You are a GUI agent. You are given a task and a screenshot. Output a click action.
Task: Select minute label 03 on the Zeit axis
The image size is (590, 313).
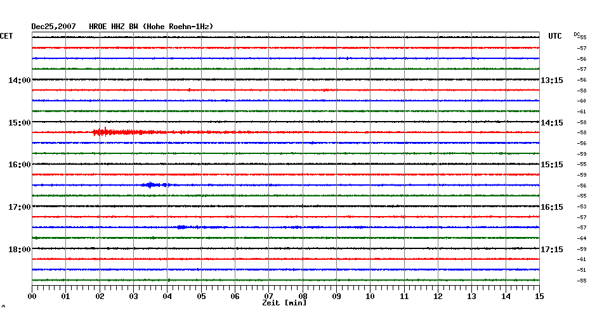click(x=134, y=297)
